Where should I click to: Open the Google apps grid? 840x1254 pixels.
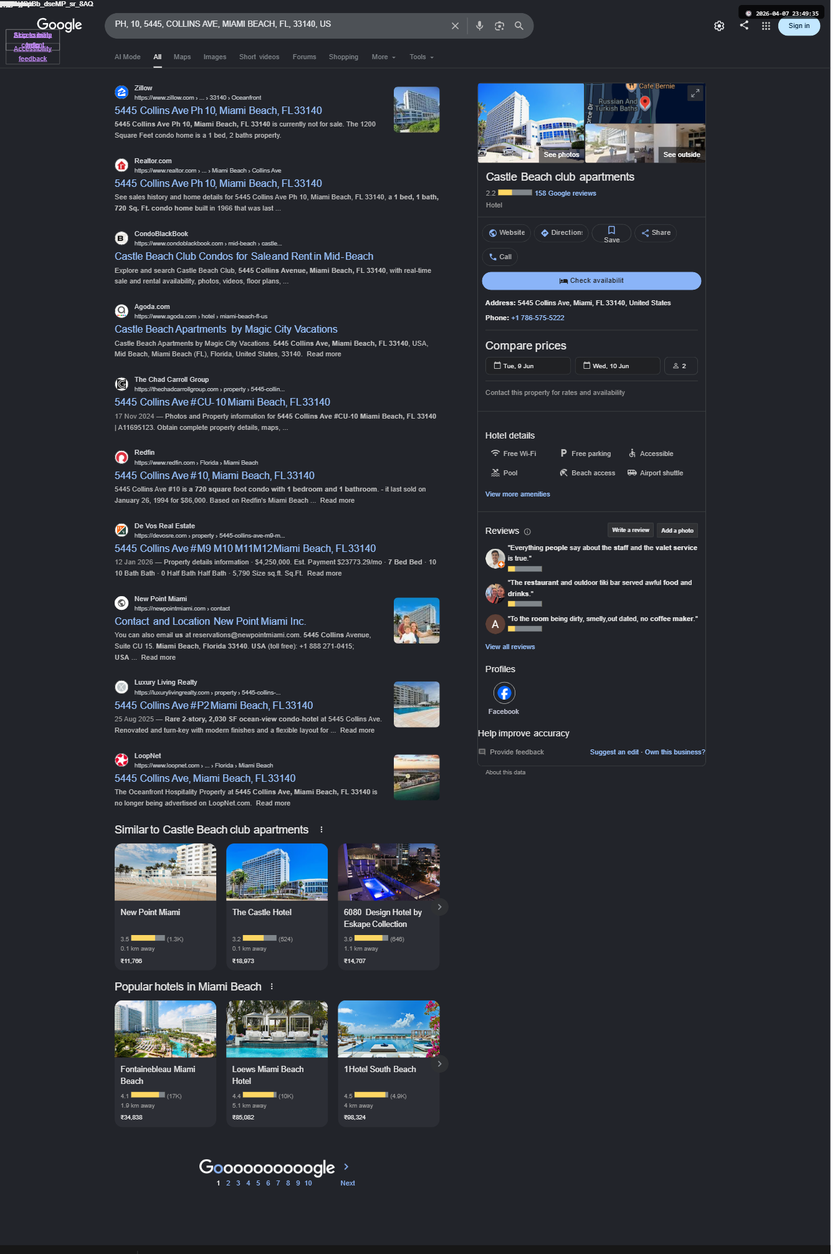tap(766, 26)
